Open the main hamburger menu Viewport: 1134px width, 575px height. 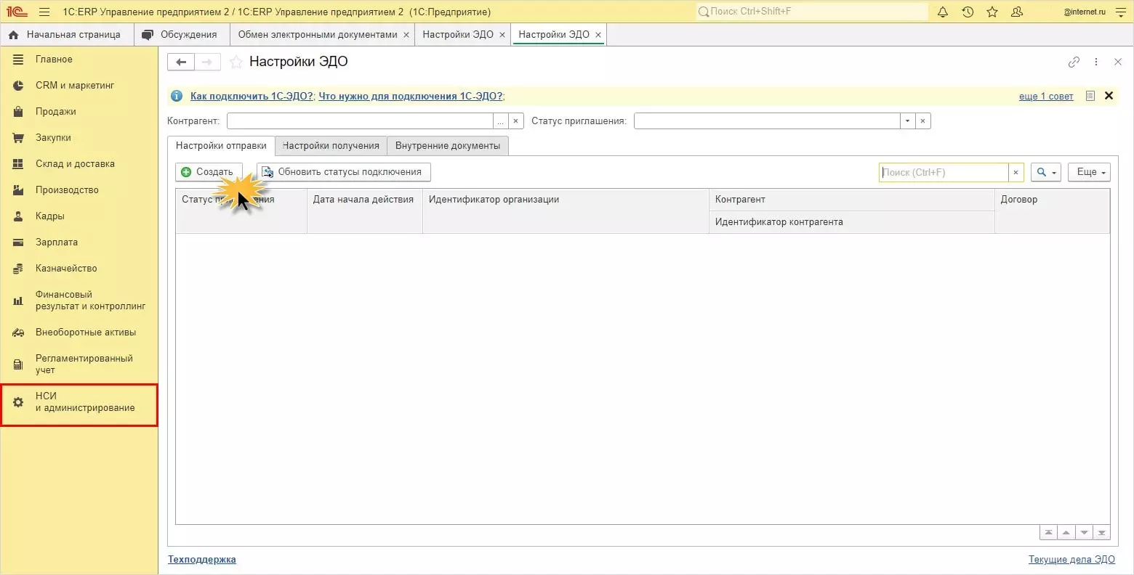(44, 12)
